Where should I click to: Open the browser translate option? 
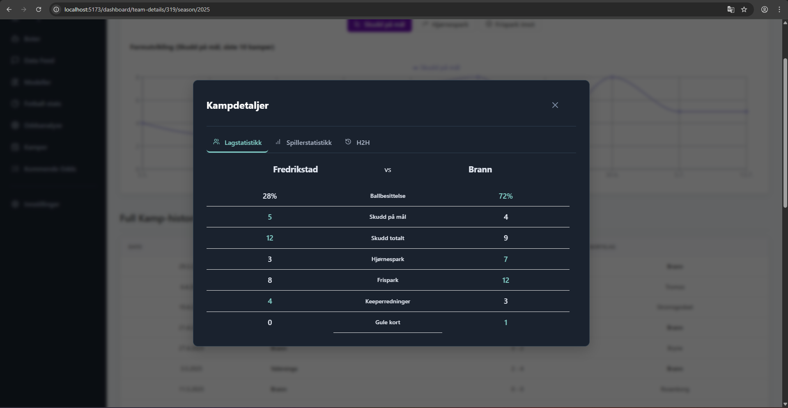[731, 9]
